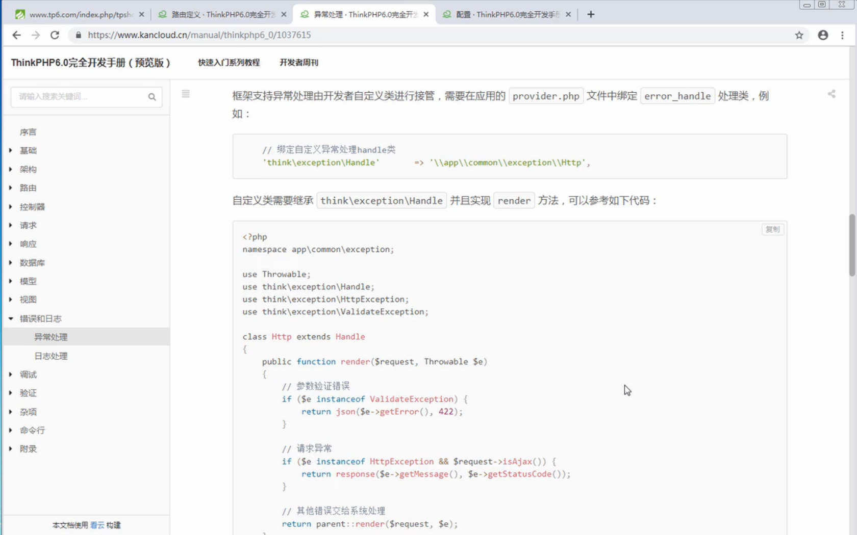Viewport: 857px width, 535px height.
Task: Click the browser address bar URL
Action: pos(199,35)
